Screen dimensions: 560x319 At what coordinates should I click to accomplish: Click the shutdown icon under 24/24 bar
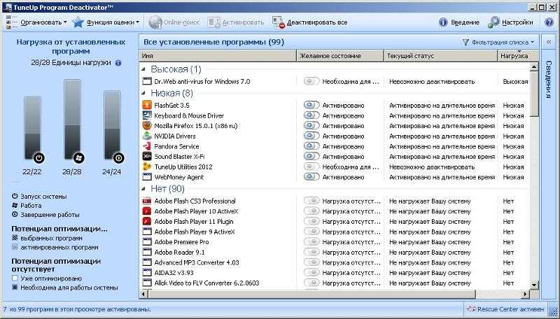click(118, 157)
